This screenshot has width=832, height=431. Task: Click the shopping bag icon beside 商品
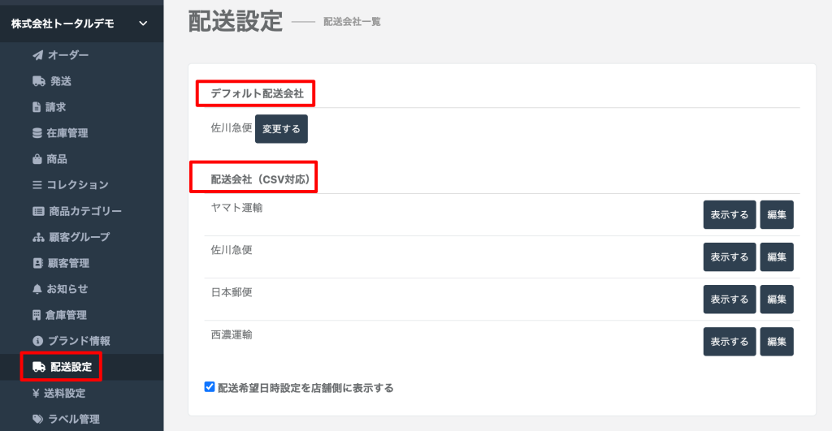point(37,159)
